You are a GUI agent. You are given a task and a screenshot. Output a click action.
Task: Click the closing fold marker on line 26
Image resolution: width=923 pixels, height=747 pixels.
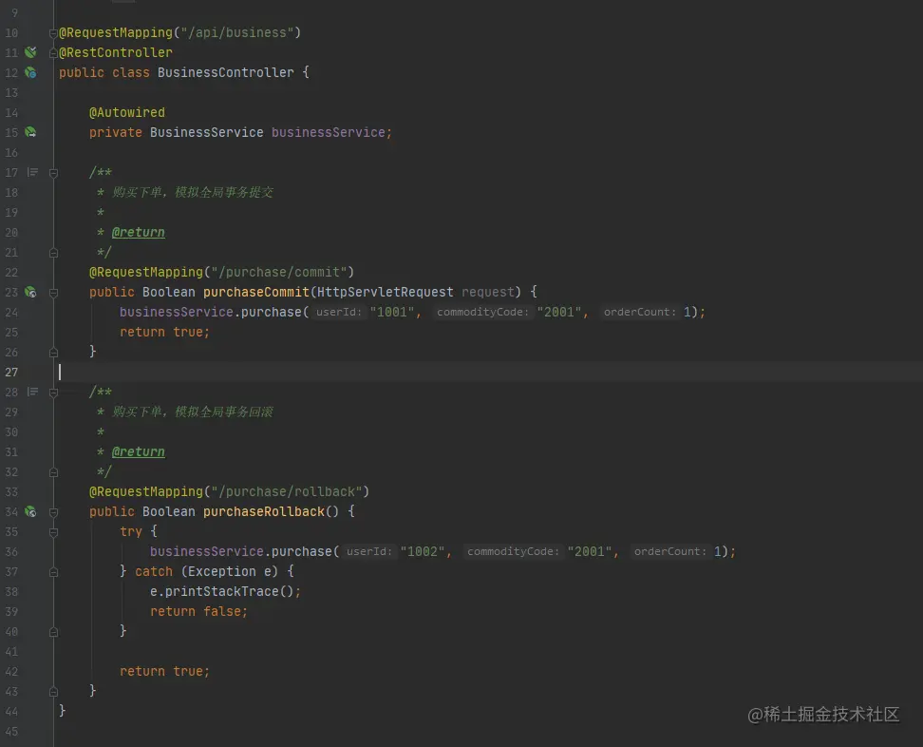tap(53, 353)
